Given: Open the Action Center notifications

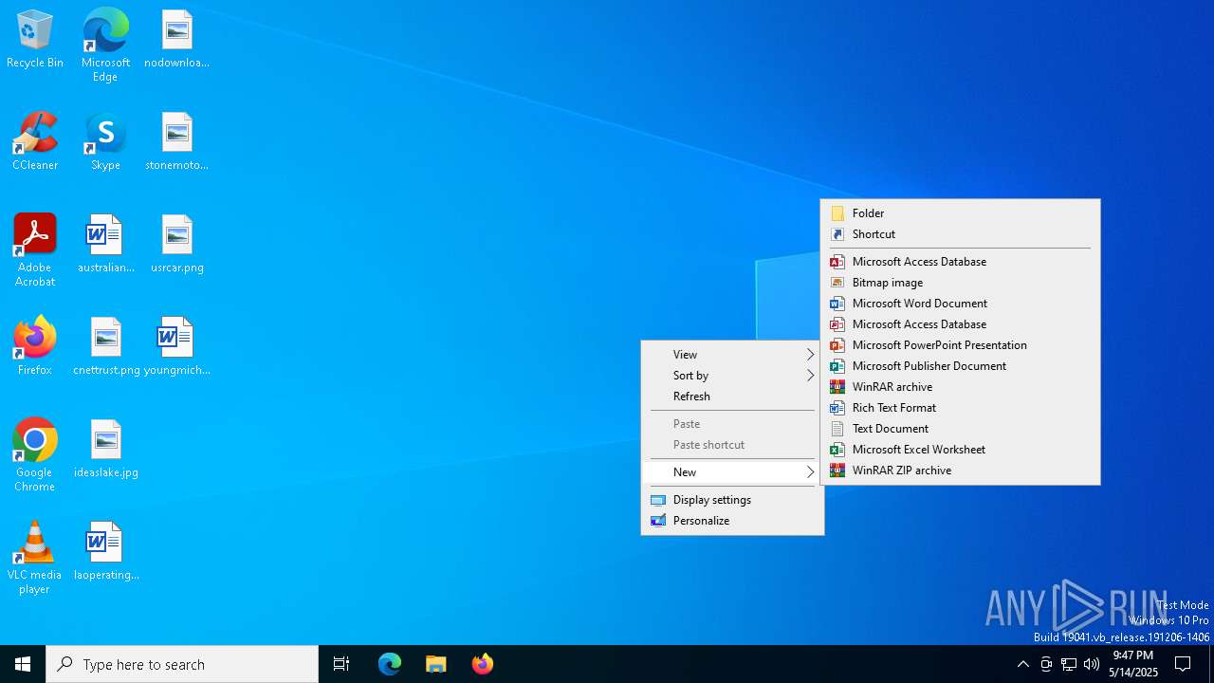Looking at the screenshot, I should pos(1183,664).
